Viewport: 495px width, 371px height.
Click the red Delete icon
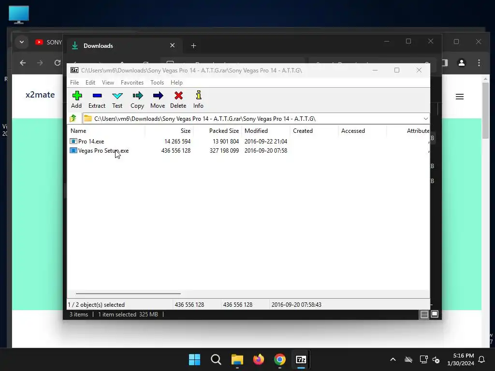click(x=178, y=96)
